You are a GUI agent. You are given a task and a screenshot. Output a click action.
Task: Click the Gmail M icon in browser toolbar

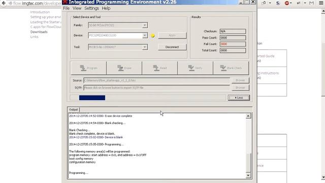pos(311,3)
